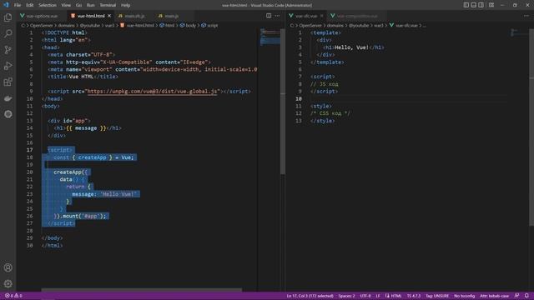Close the vue-html.html tab
The width and height of the screenshot is (534, 300).
(109, 16)
